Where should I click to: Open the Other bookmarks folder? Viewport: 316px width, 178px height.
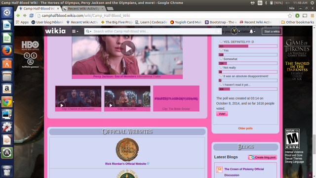click(297, 22)
